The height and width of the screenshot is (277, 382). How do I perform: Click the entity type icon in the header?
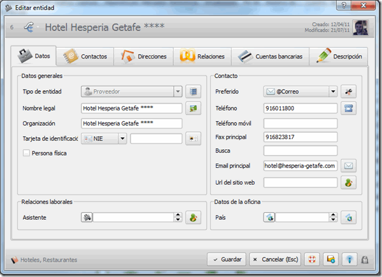[29, 27]
